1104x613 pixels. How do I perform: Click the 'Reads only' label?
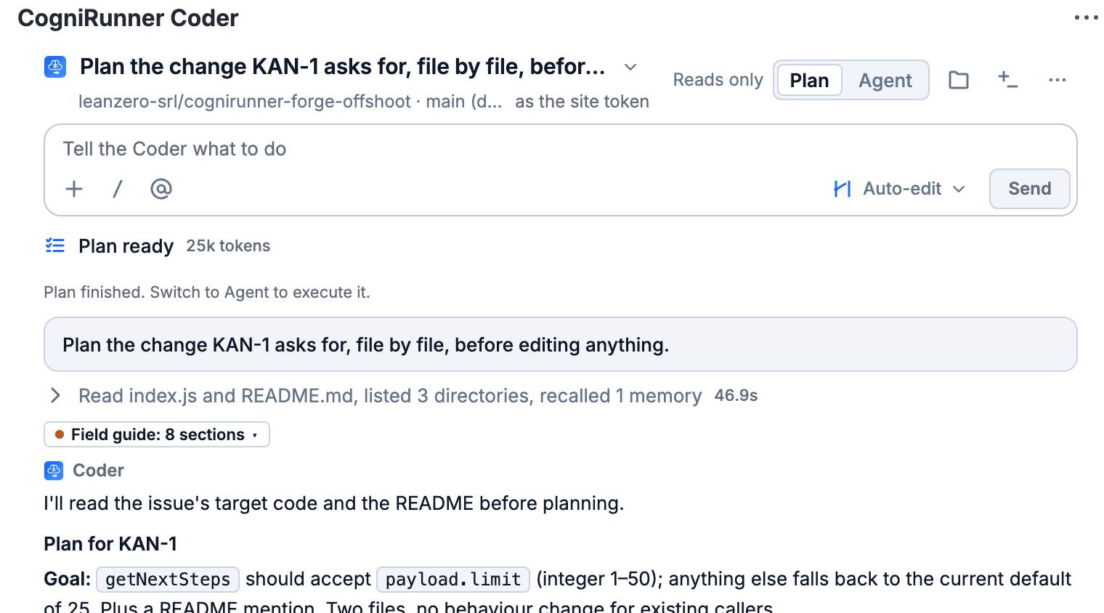718,80
